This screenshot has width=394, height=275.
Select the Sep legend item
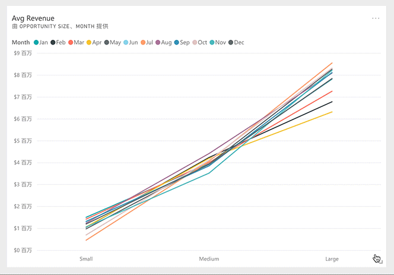point(182,43)
